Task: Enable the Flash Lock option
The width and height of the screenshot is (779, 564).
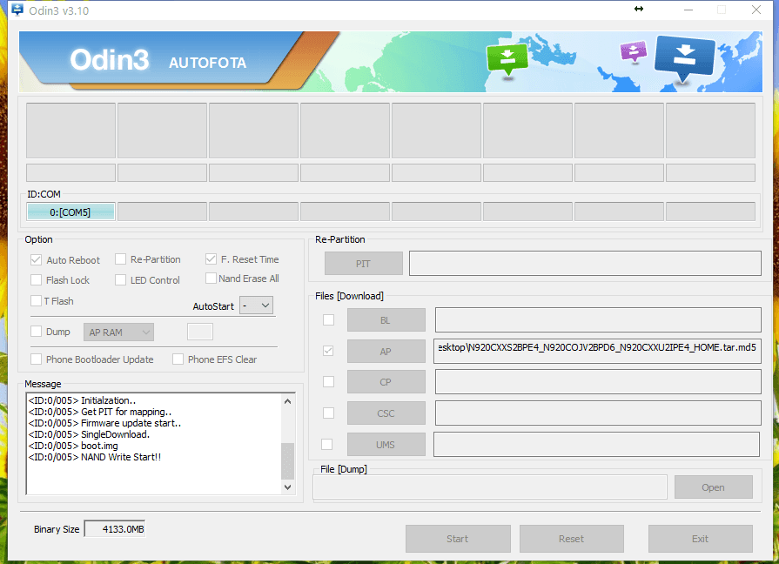Action: tap(36, 279)
